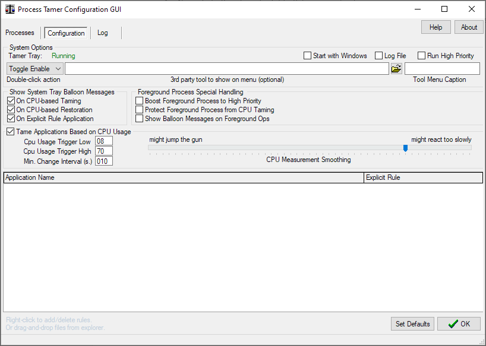Click the green Running status text

pyautogui.click(x=64, y=56)
